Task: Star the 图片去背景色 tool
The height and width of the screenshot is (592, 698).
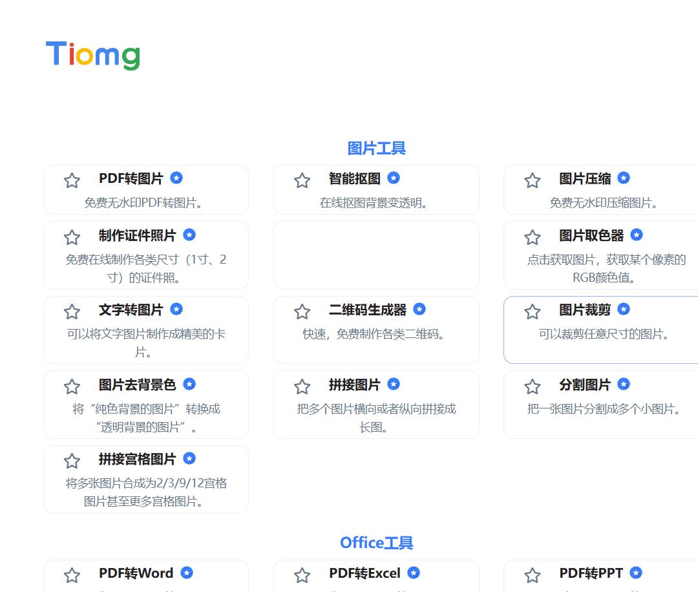Action: click(72, 386)
